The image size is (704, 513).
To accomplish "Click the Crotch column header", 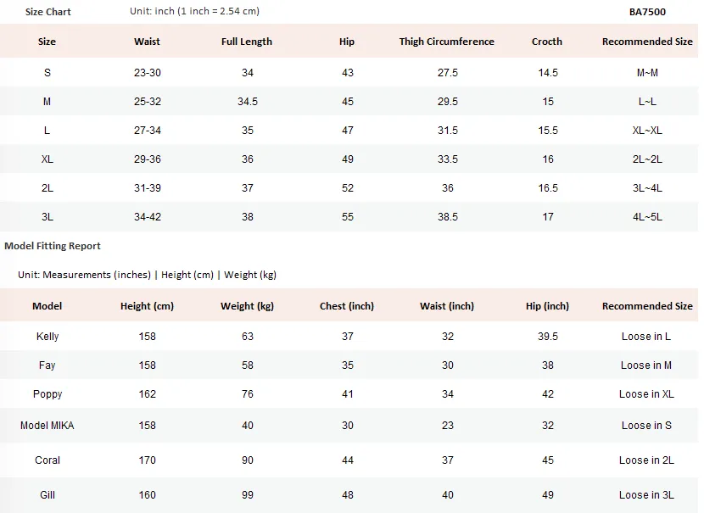I will coord(547,42).
